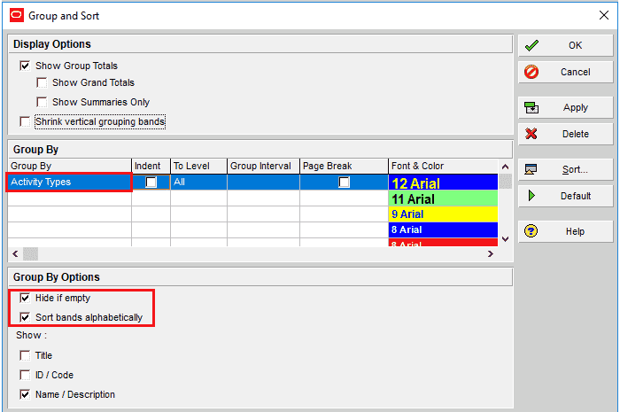This screenshot has width=620, height=412.
Task: Click the green checkmark OK icon
Action: pyautogui.click(x=531, y=45)
